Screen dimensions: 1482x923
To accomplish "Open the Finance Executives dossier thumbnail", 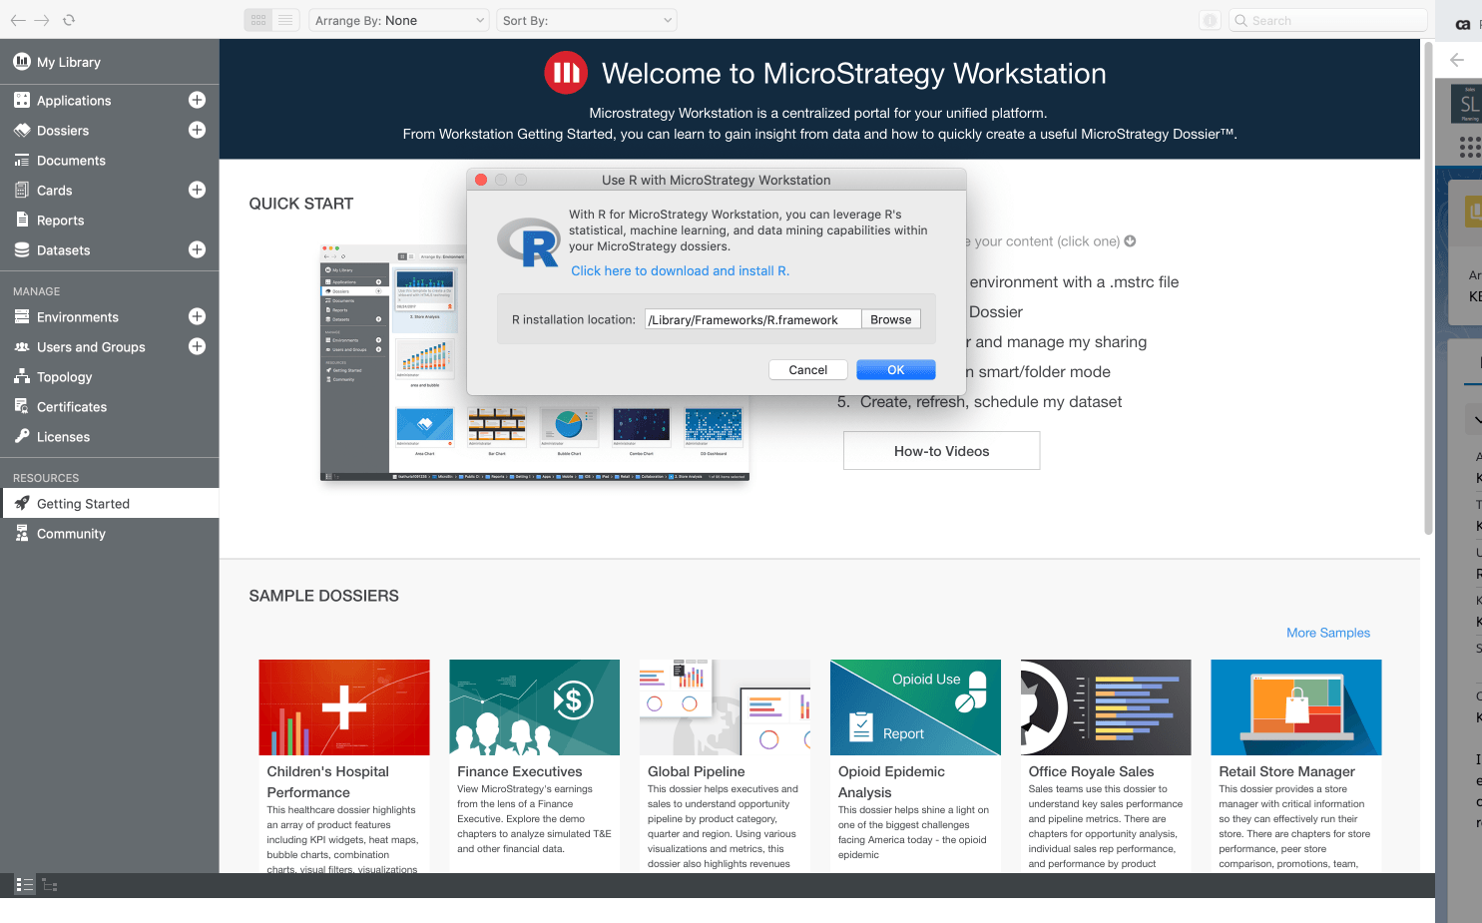I will [535, 707].
